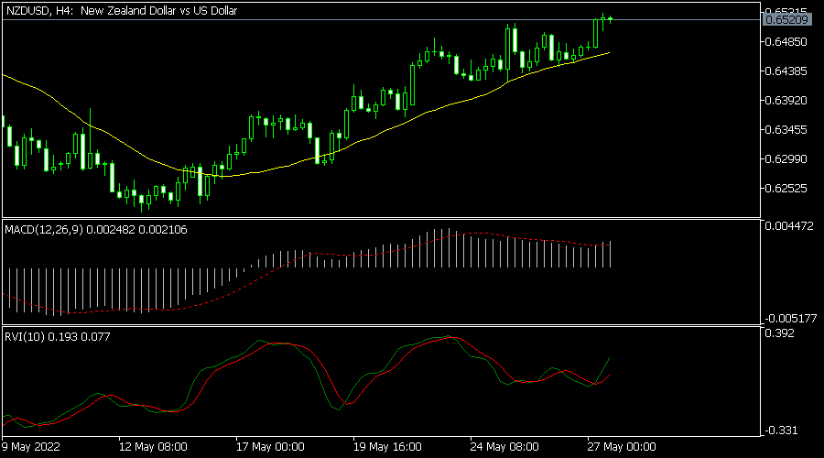
Task: Click the 27 May 00:00 time label
Action: (x=622, y=447)
